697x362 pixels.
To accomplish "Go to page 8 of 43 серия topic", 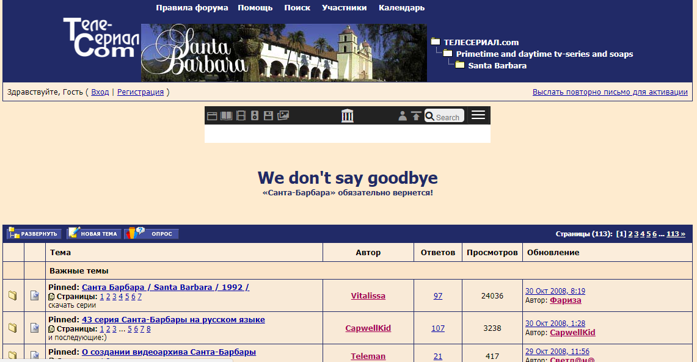I will tap(148, 329).
